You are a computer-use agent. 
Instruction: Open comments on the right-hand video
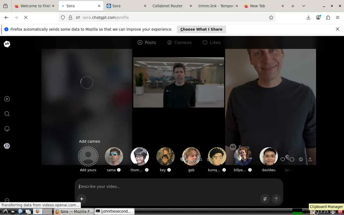(x=292, y=159)
